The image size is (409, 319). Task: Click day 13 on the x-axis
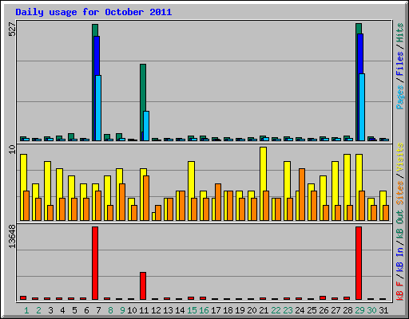pos(168,310)
